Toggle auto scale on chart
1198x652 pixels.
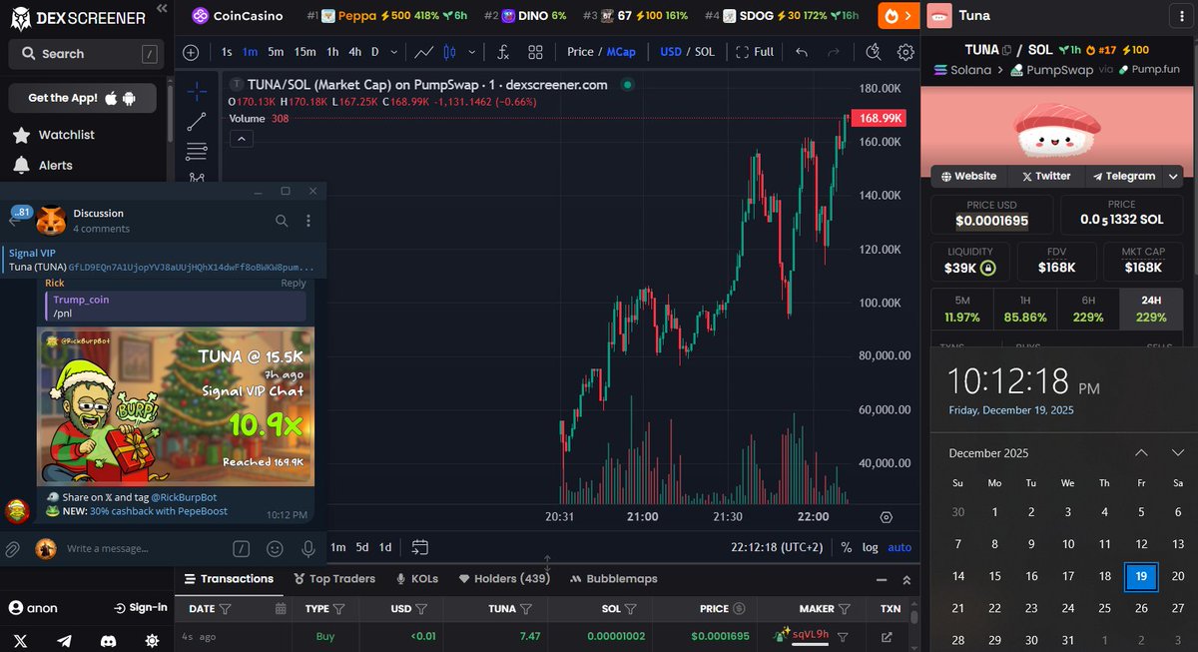(x=899, y=547)
